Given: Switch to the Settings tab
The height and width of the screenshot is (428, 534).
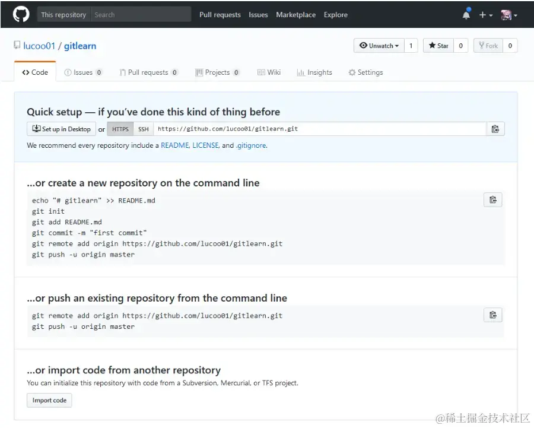Looking at the screenshot, I should [x=365, y=72].
